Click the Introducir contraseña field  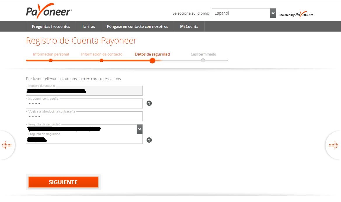click(x=84, y=104)
